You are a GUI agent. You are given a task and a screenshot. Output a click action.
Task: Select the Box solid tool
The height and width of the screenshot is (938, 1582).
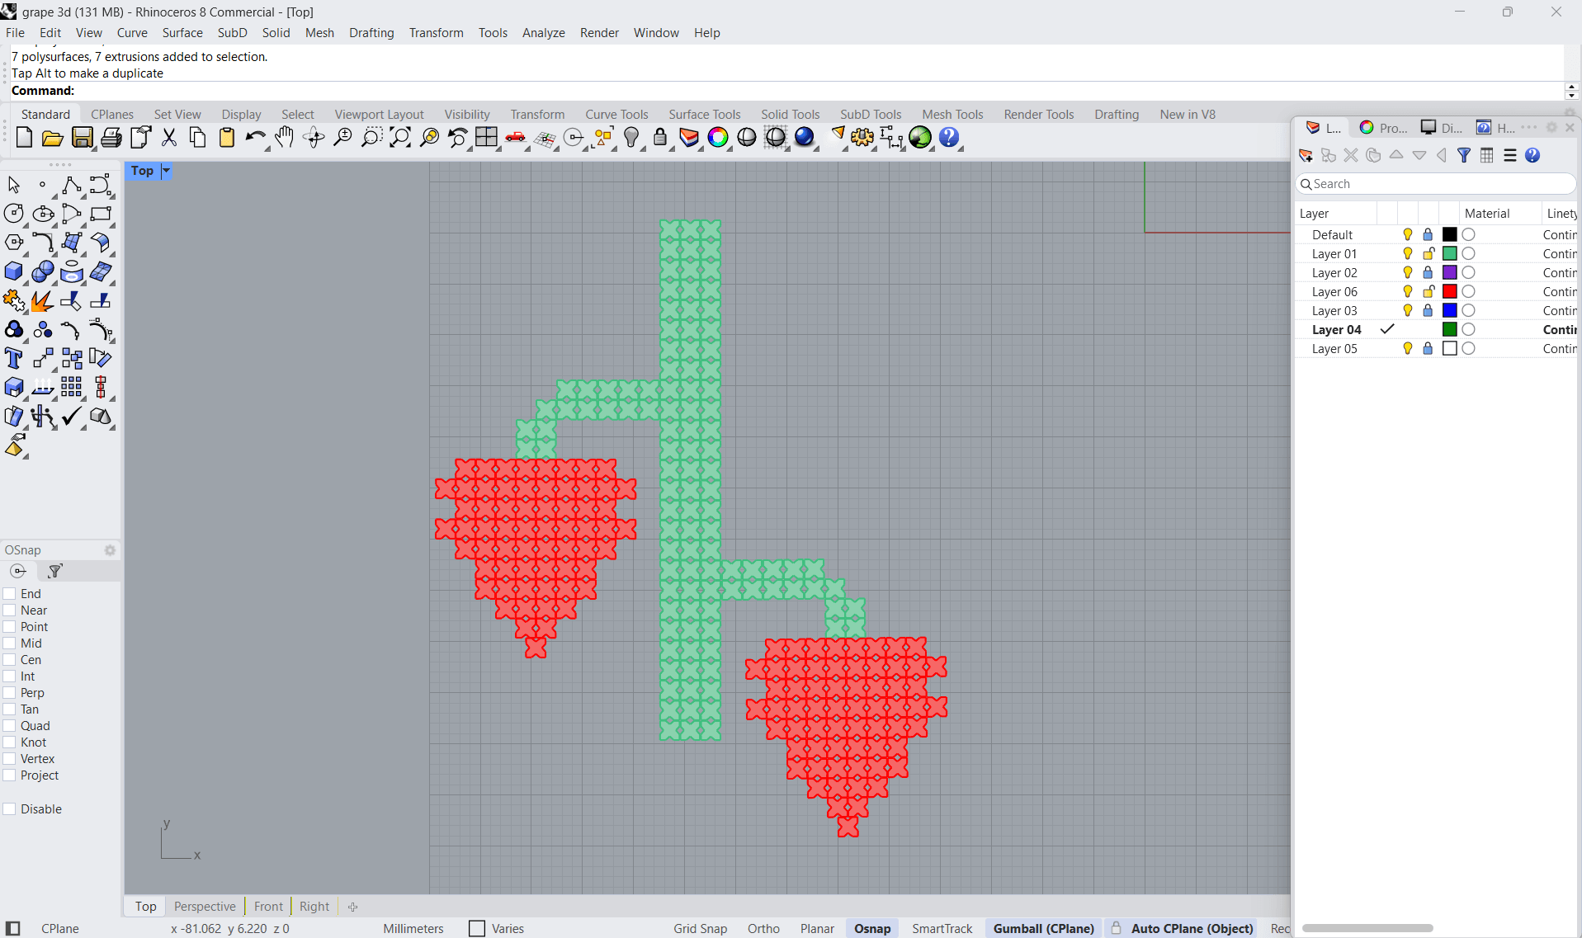point(14,271)
